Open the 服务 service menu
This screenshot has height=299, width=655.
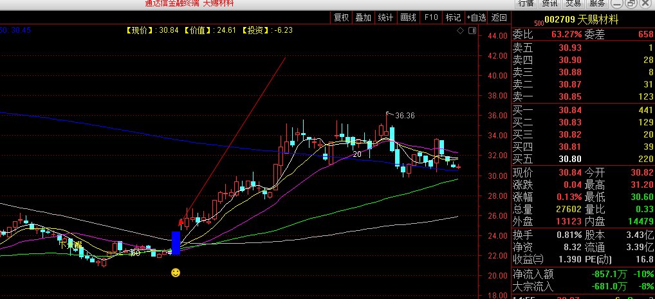[597, 3]
